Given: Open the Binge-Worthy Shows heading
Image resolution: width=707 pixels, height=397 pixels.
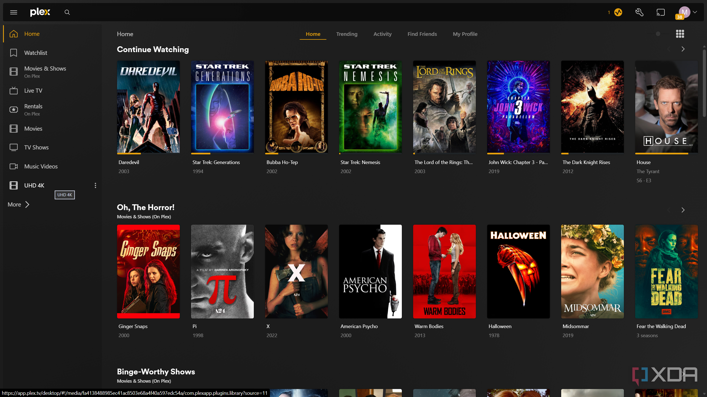Looking at the screenshot, I should coord(156,372).
